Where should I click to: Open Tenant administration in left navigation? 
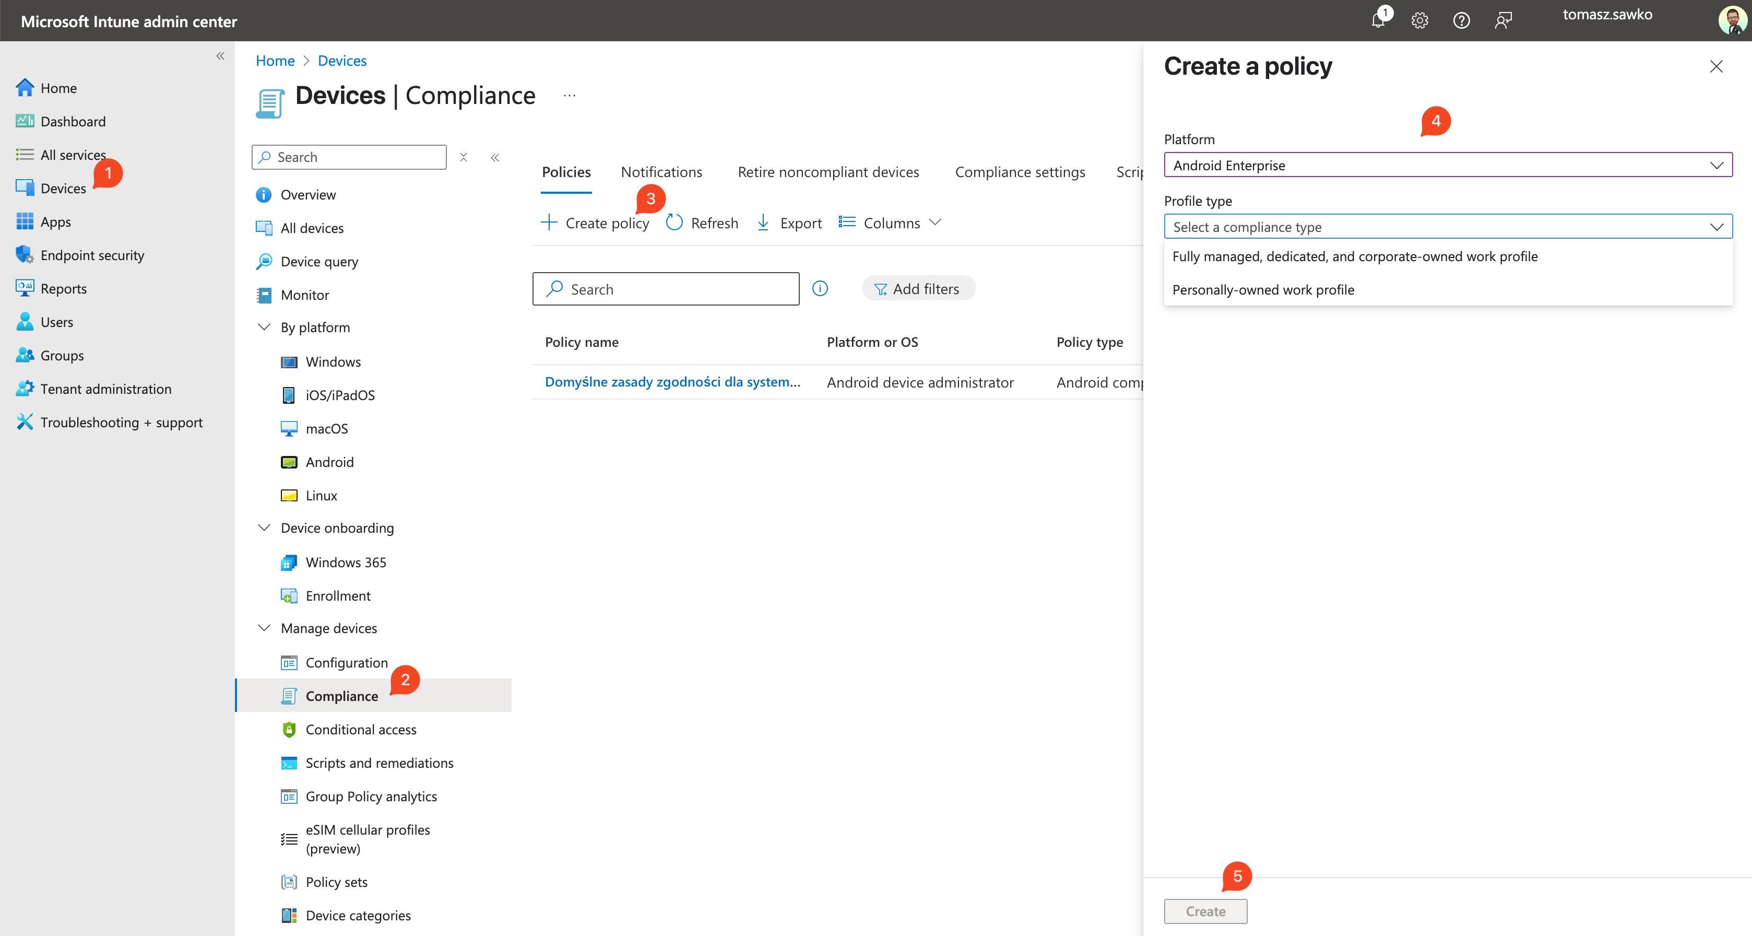(x=105, y=389)
